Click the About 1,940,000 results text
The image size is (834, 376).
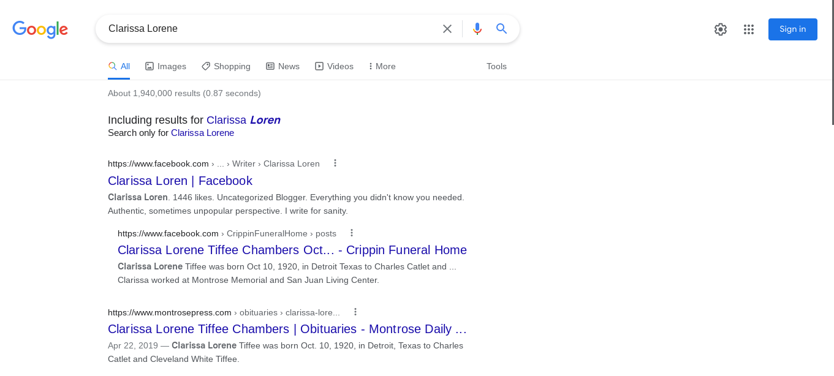[x=184, y=93]
